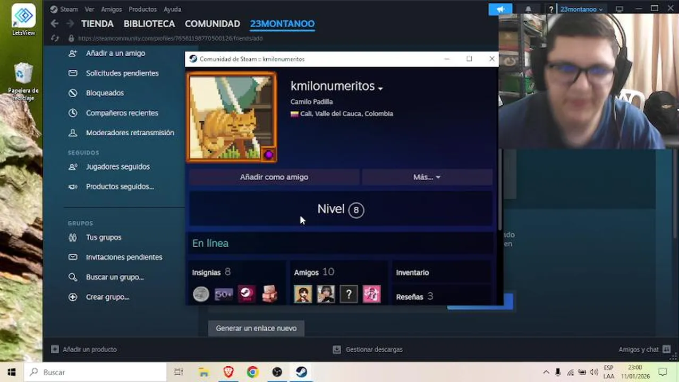This screenshot has height=382, width=679.
Task: Switch to the 23MONTANOO tab
Action: 282,24
